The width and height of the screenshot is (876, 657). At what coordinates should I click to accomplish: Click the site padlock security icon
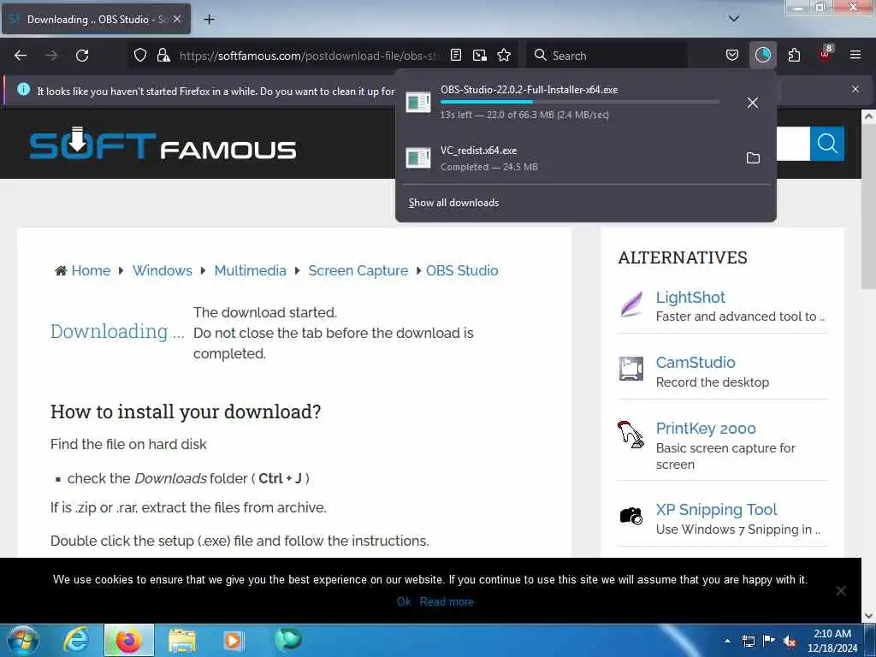(163, 55)
